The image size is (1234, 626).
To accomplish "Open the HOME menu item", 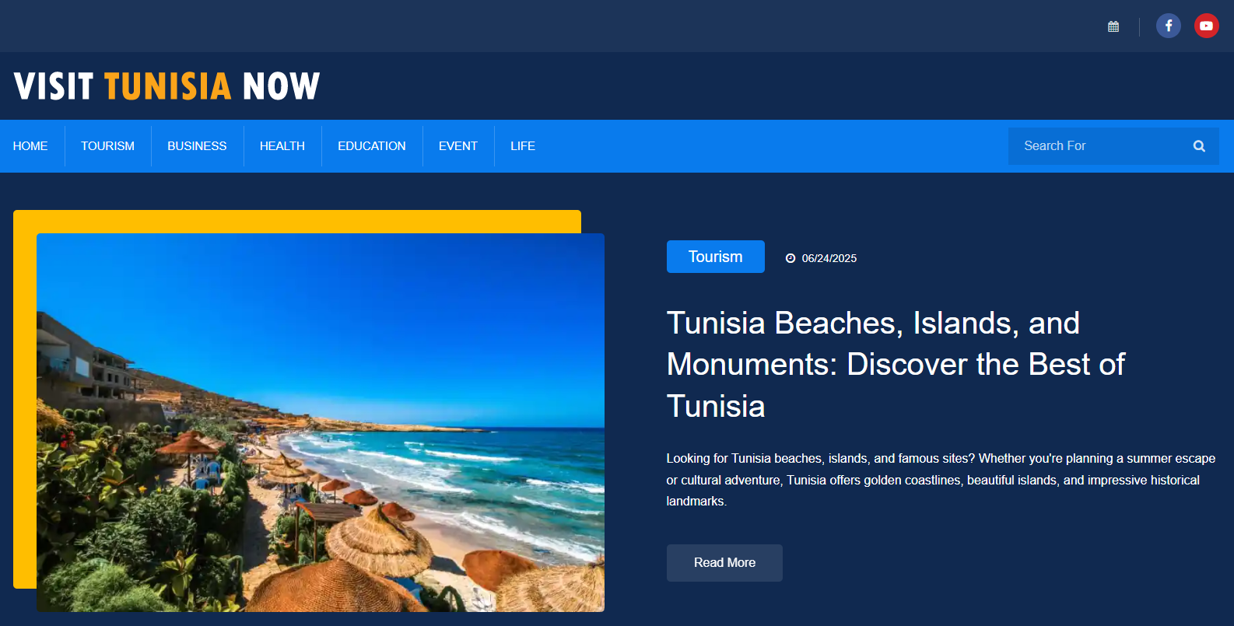I will [30, 146].
